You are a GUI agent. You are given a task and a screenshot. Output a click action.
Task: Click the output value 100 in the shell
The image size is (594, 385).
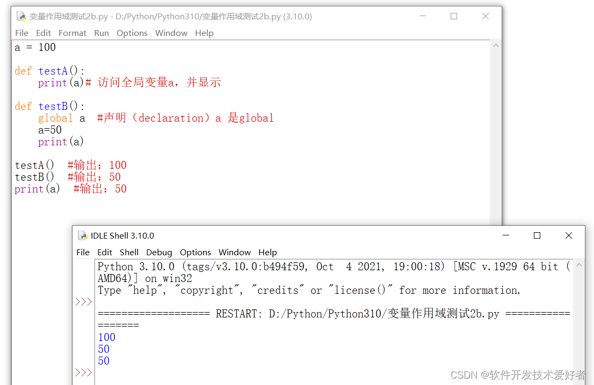106,337
